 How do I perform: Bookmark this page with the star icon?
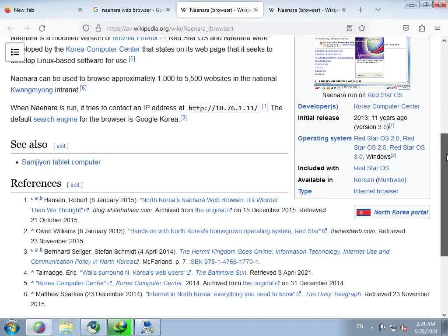click(362, 28)
